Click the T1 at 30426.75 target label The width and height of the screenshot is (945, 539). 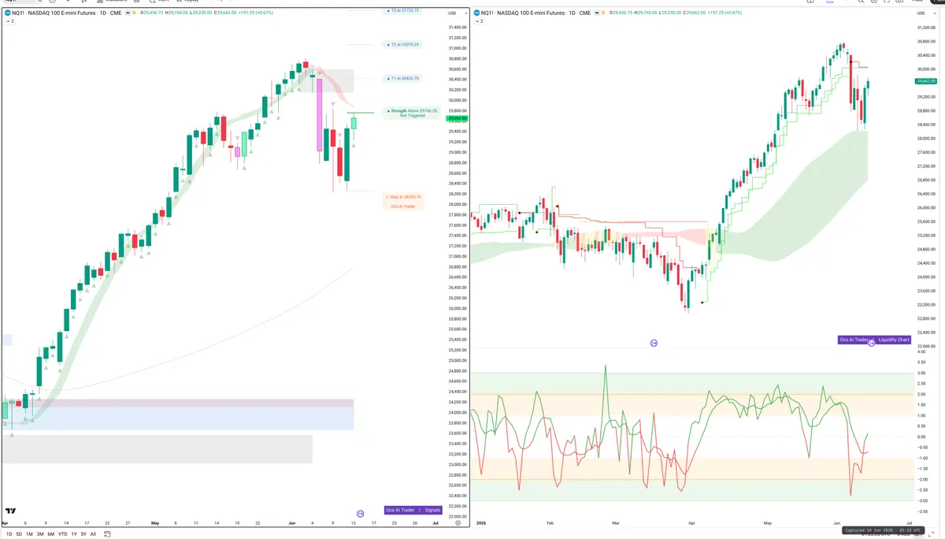tap(403, 79)
